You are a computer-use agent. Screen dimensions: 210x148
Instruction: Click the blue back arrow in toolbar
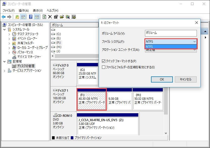pyautogui.click(x=4, y=17)
